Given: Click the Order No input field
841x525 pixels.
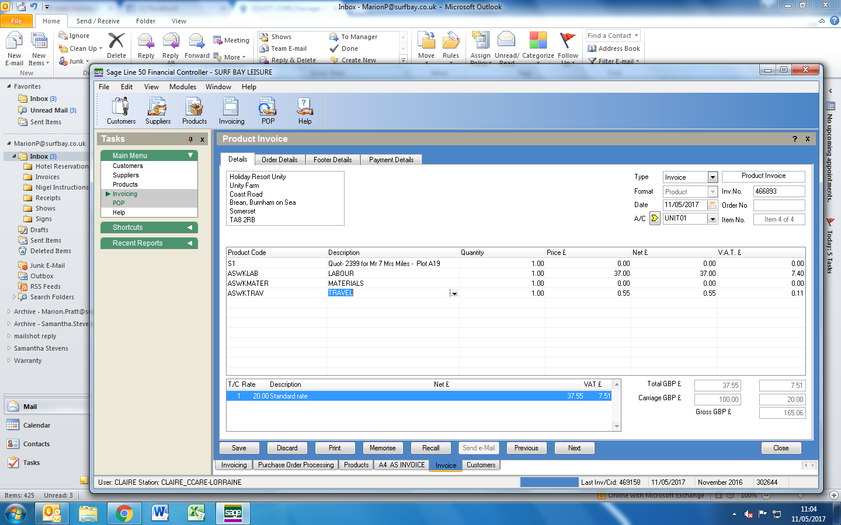Looking at the screenshot, I should [779, 205].
